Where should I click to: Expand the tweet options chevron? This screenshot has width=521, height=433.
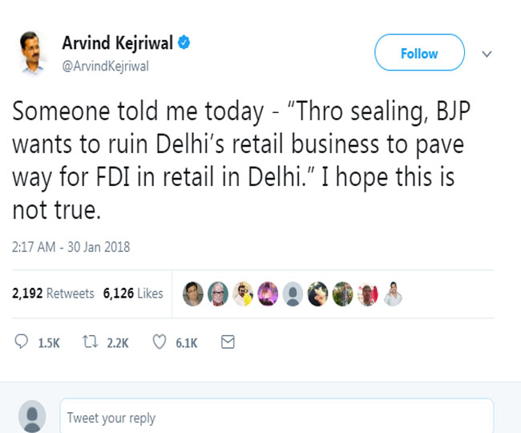[486, 54]
